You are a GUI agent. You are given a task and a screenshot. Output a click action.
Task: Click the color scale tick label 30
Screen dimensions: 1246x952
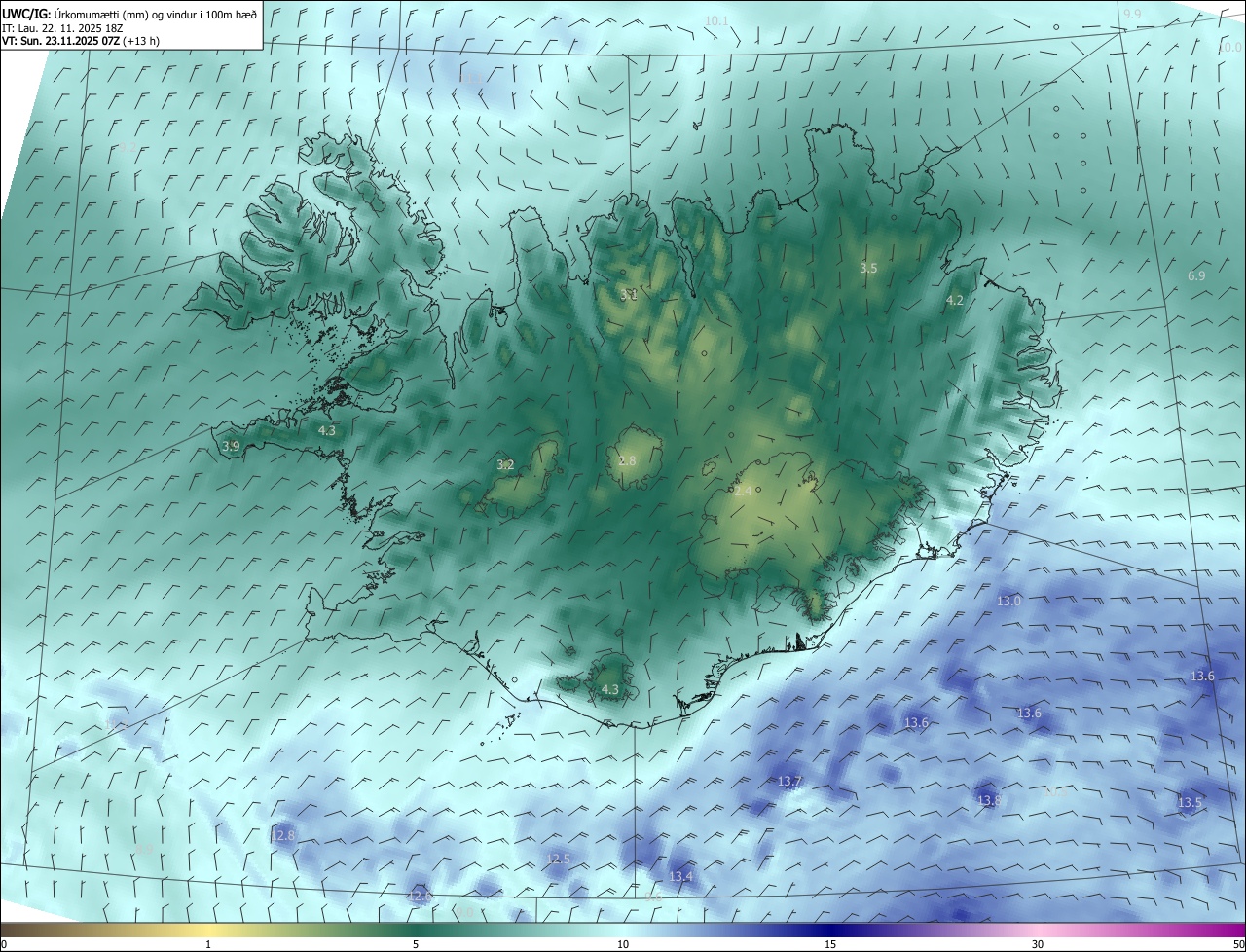pyautogui.click(x=1038, y=944)
